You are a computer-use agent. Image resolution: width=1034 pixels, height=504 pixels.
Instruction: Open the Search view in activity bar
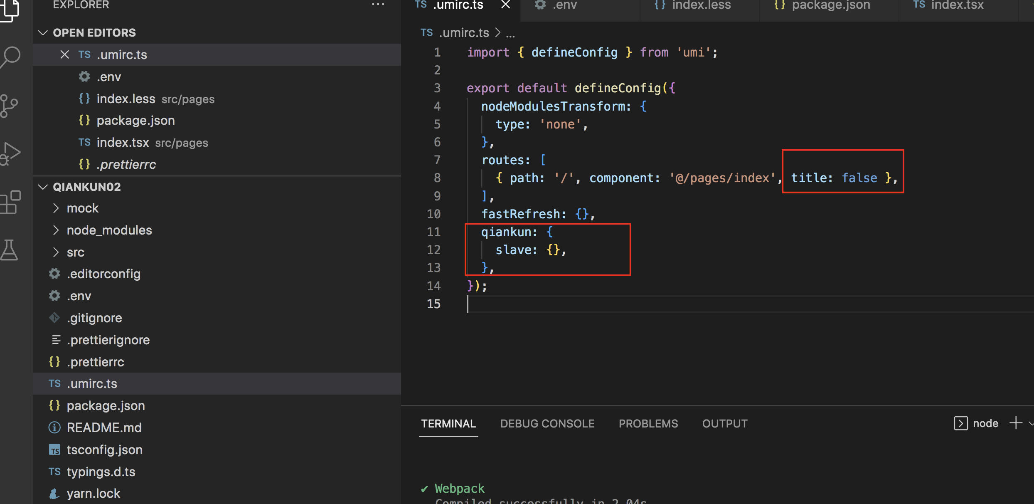coord(11,57)
